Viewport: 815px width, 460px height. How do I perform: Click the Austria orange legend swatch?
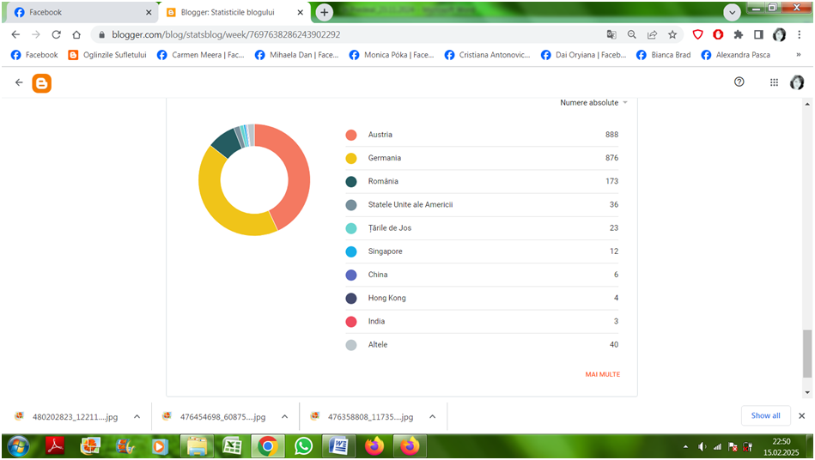click(351, 135)
